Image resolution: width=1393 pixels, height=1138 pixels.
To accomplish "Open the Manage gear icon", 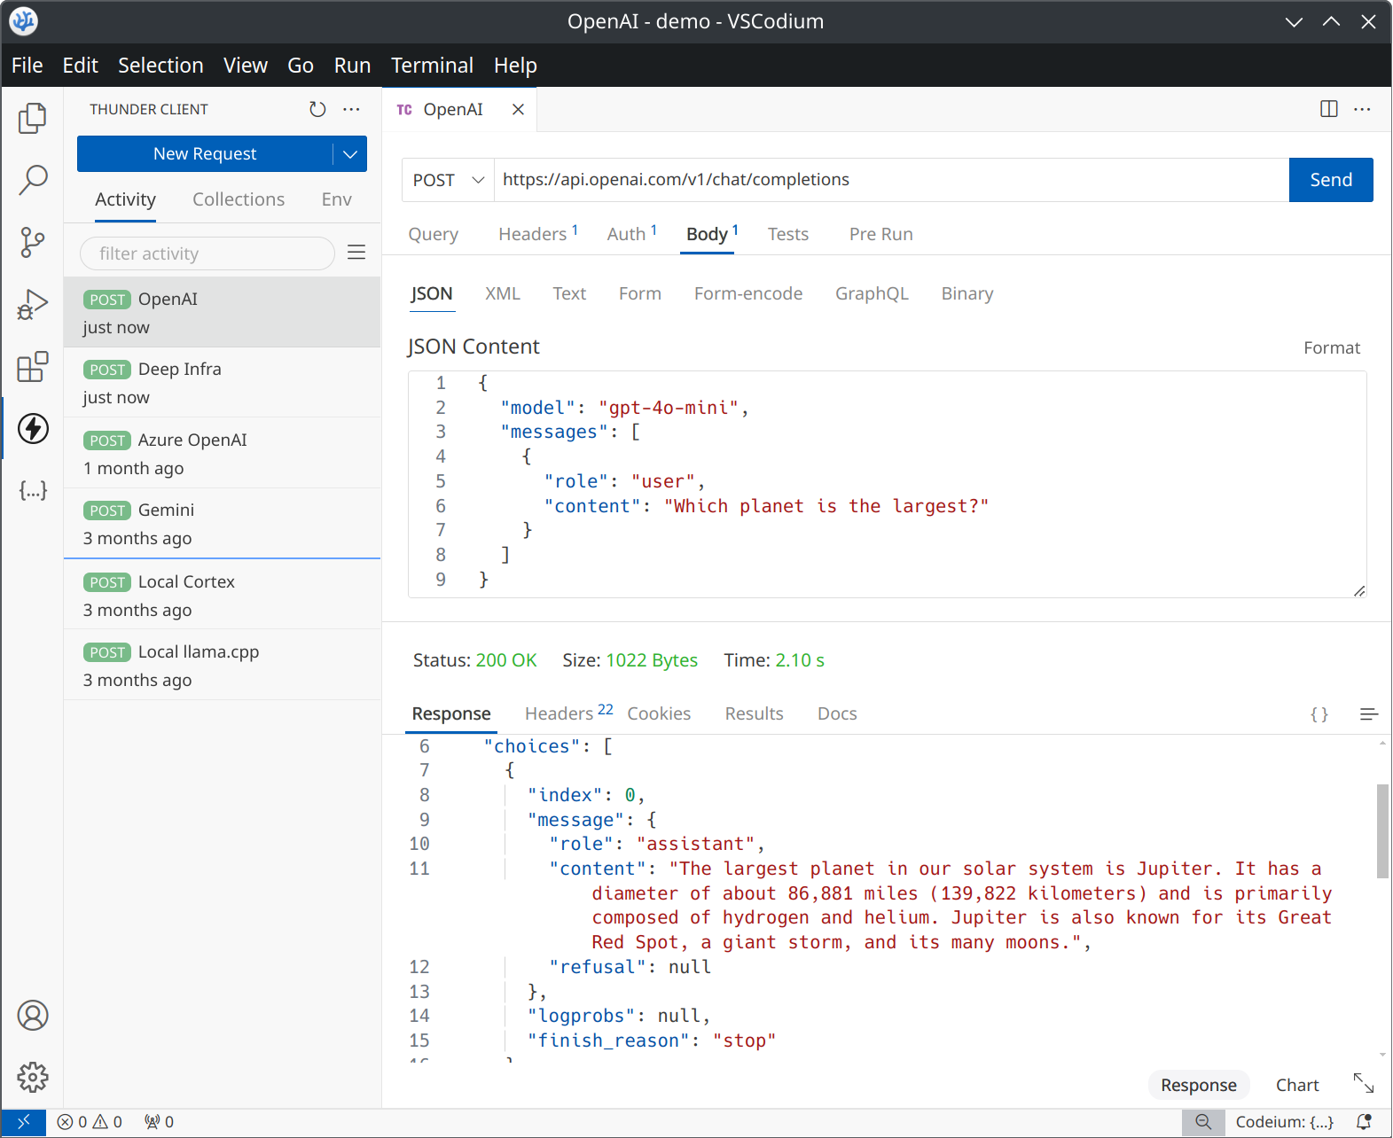I will pos(33,1078).
